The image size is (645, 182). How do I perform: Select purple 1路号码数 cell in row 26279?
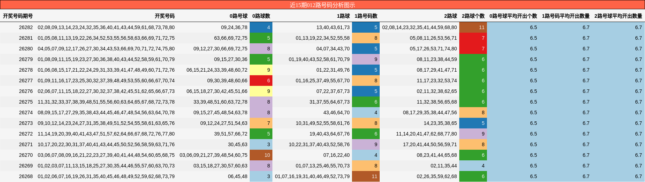click(x=366, y=59)
